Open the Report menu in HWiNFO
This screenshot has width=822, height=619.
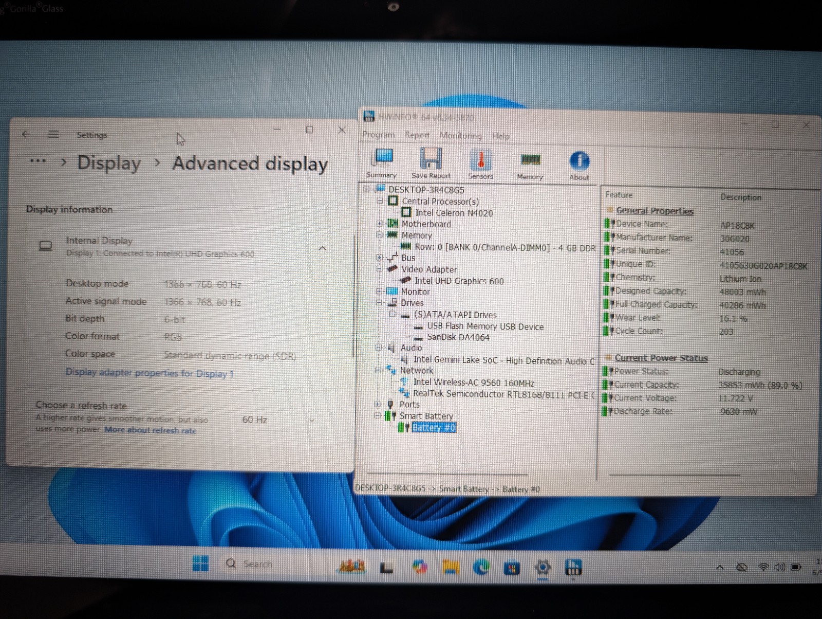tap(417, 135)
